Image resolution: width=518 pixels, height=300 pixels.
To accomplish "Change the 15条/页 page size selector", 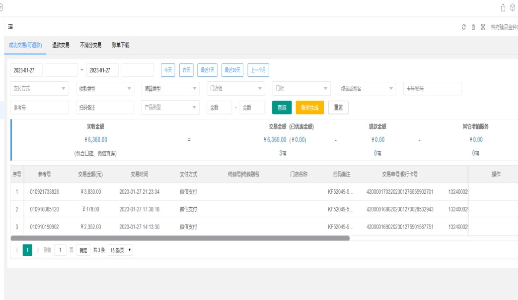I will pos(120,250).
